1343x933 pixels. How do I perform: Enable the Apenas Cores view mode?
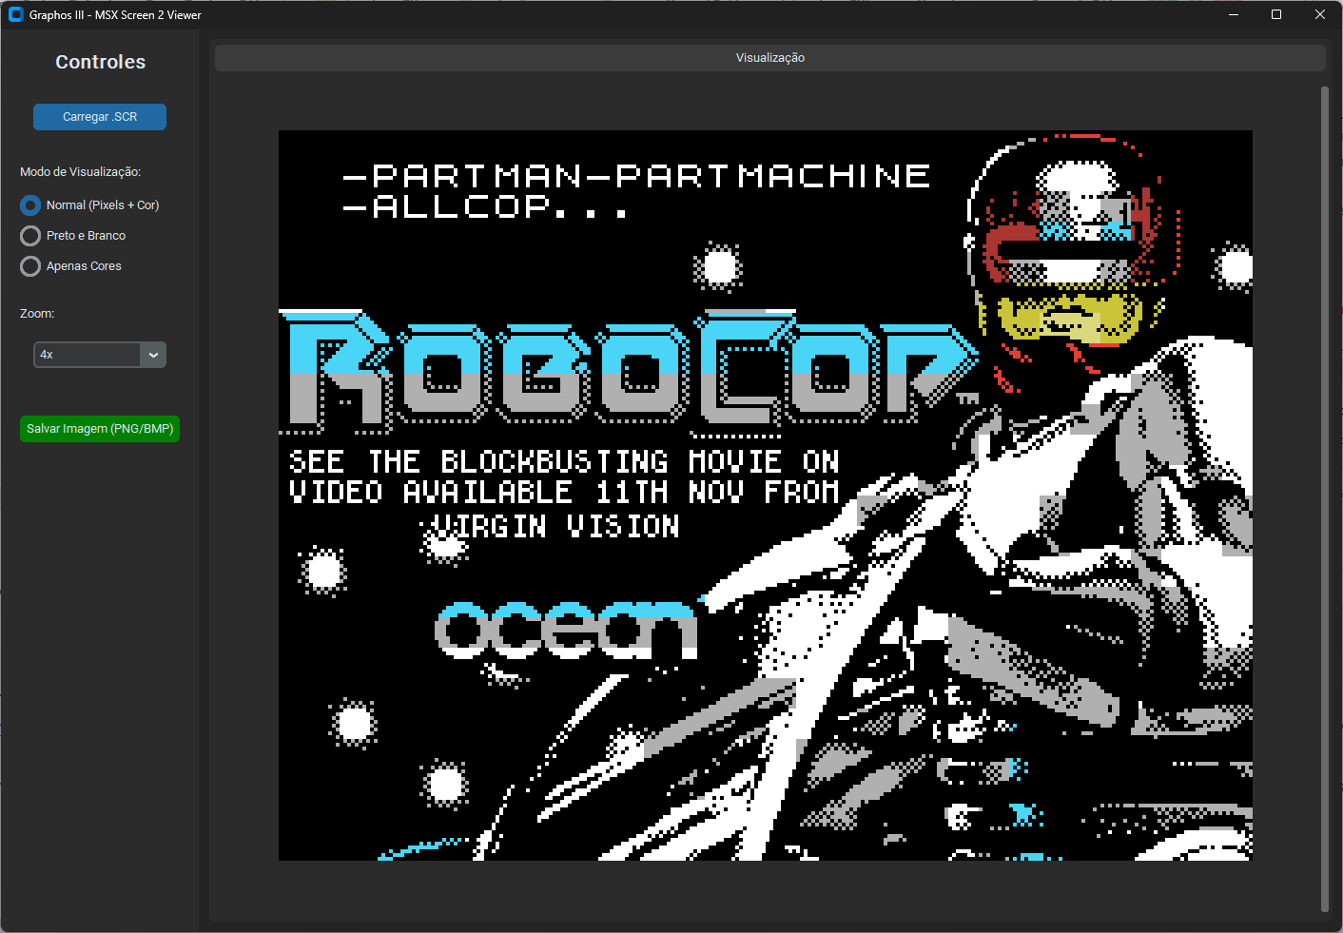tap(30, 266)
